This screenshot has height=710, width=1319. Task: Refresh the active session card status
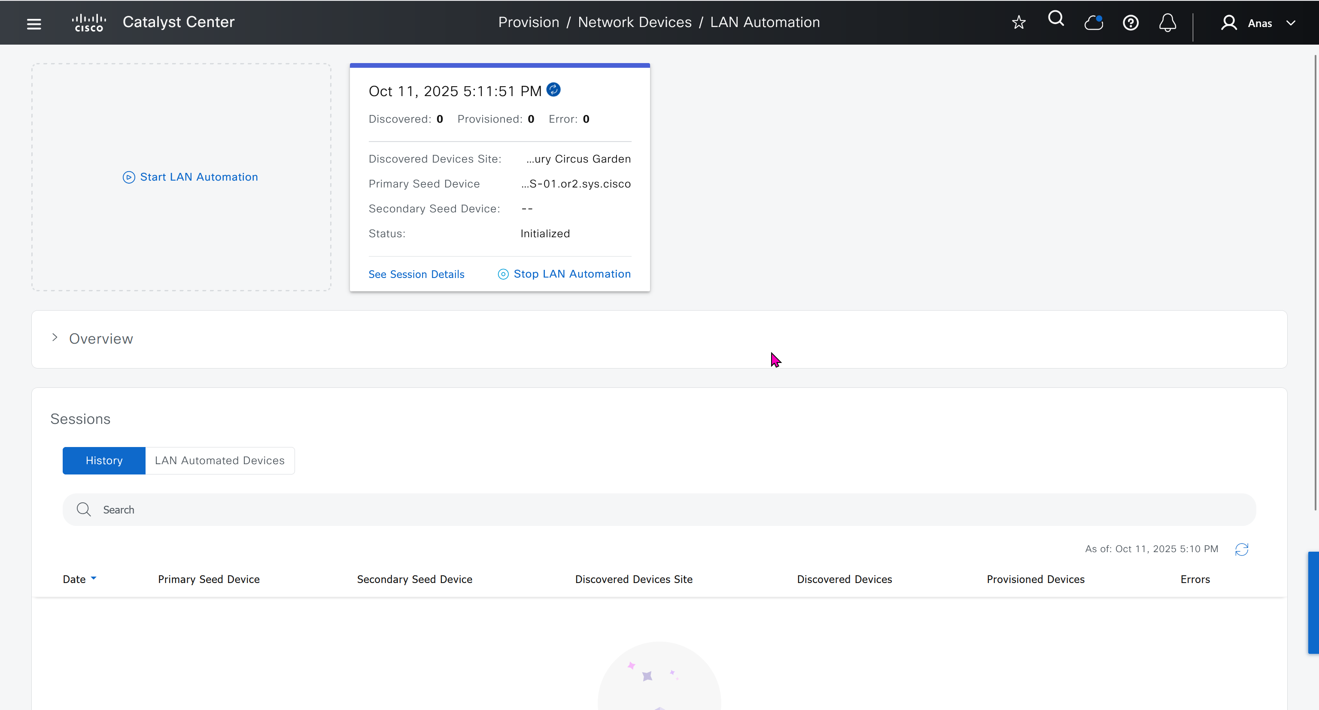(x=553, y=90)
